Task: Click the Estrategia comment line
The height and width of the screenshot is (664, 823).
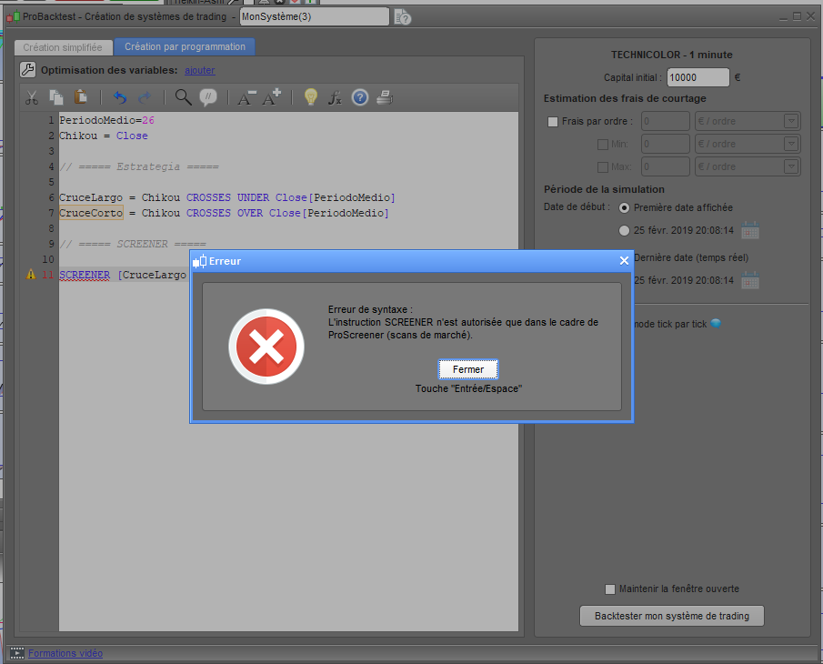Action: pyautogui.click(x=138, y=167)
